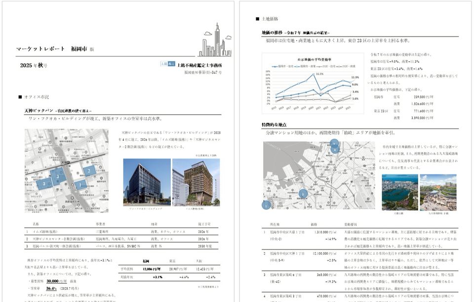This screenshot has width=474, height=302.
Task: Click the 天神ビックバン section heading
Action: 38,111
